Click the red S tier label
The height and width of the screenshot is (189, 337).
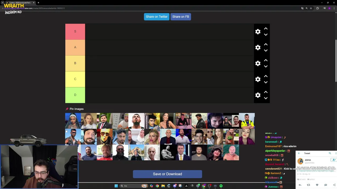[x=75, y=31]
